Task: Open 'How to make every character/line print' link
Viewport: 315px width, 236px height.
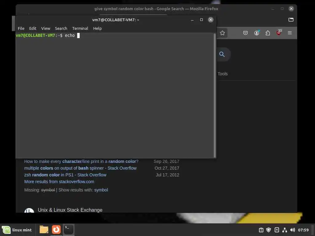Action: [81, 161]
